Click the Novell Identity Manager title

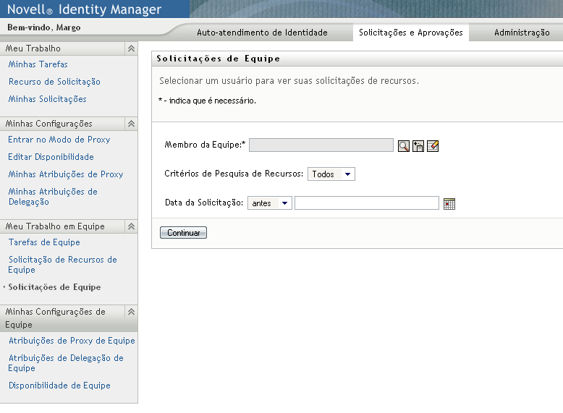click(x=84, y=9)
